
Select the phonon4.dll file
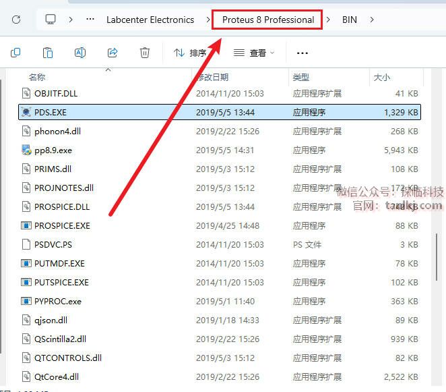point(220,131)
